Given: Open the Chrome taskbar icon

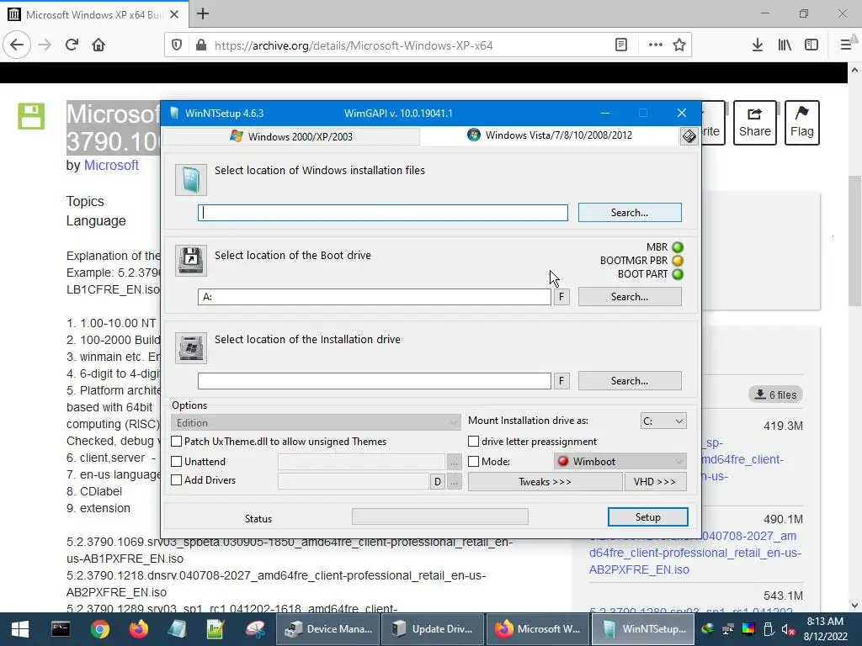Looking at the screenshot, I should 100,629.
